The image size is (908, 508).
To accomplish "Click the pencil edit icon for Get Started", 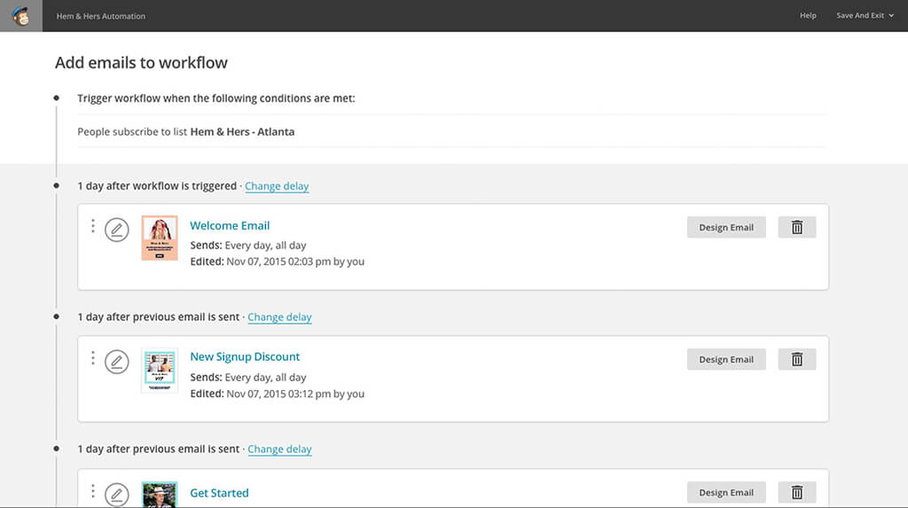I will (x=116, y=494).
